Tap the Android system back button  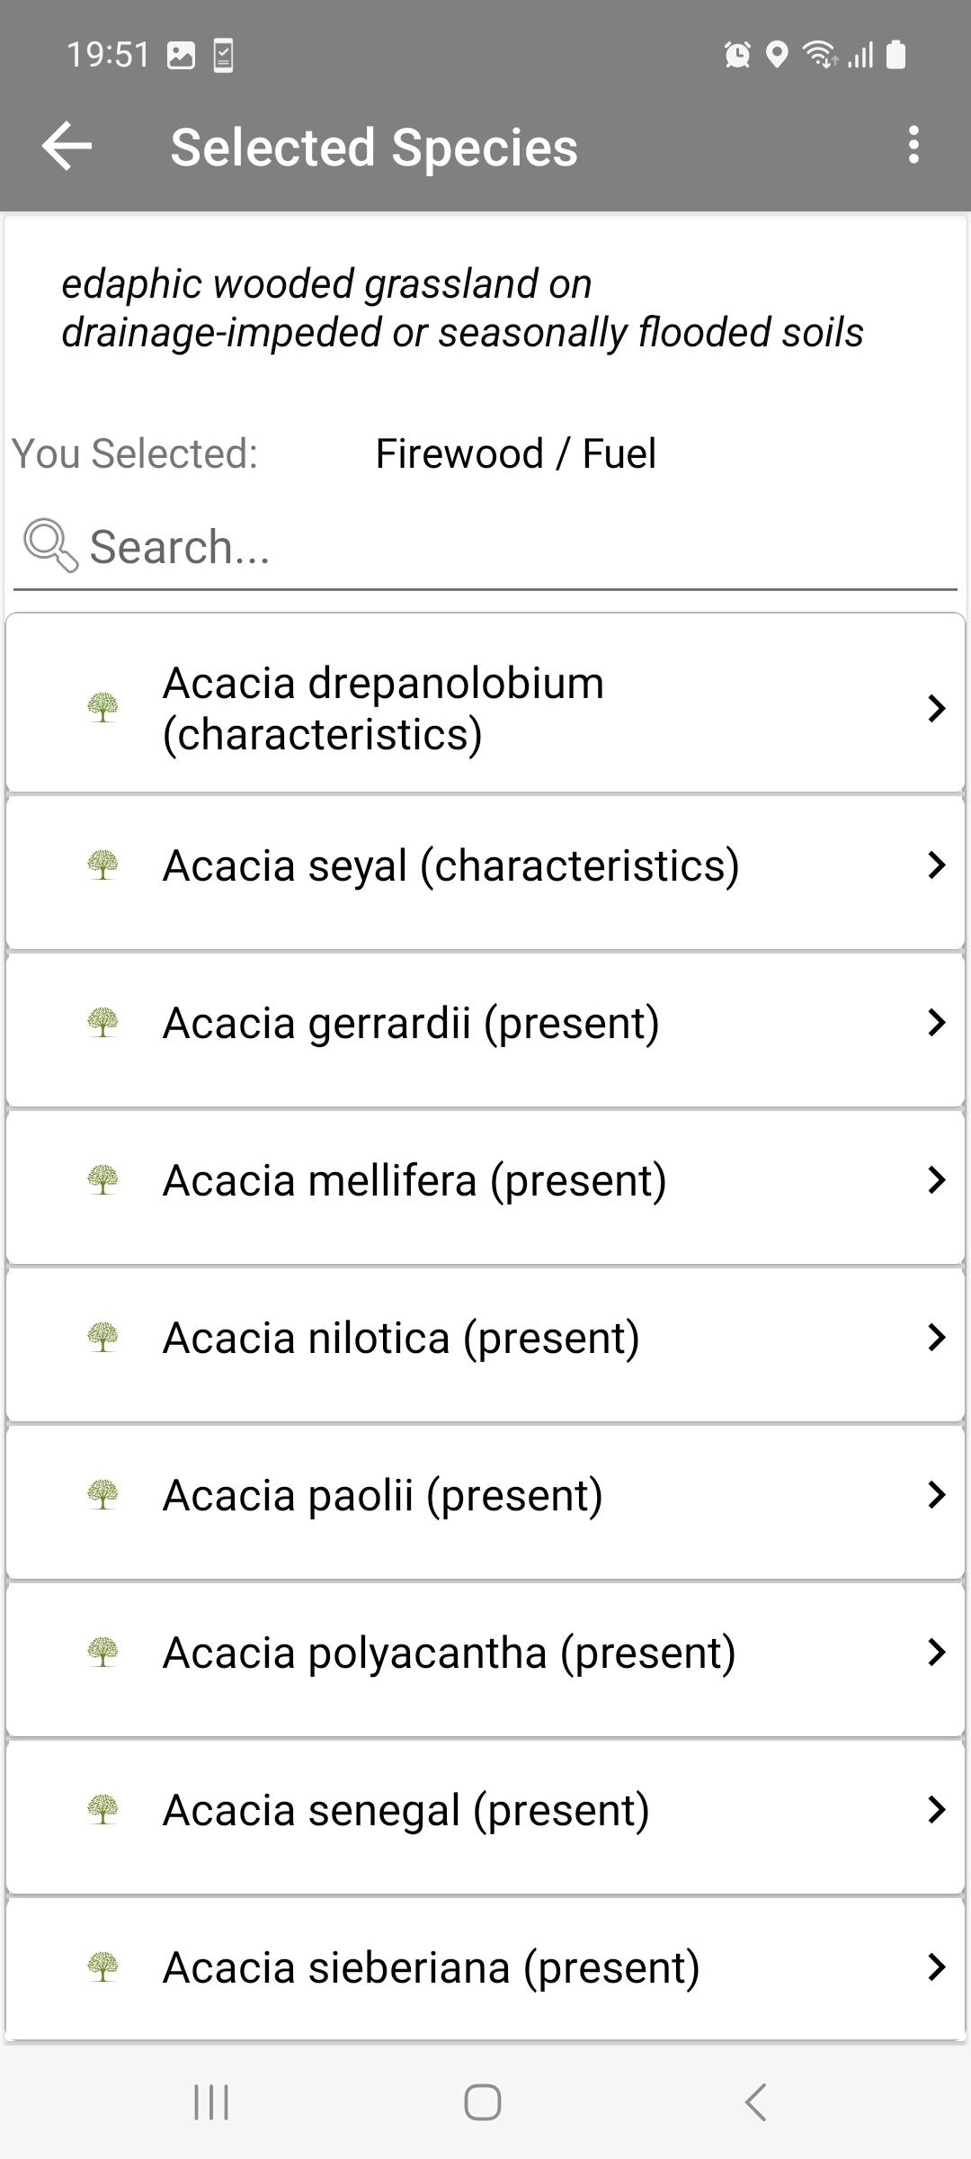point(755,2102)
